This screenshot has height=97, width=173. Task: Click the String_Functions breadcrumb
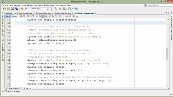coord(13,88)
